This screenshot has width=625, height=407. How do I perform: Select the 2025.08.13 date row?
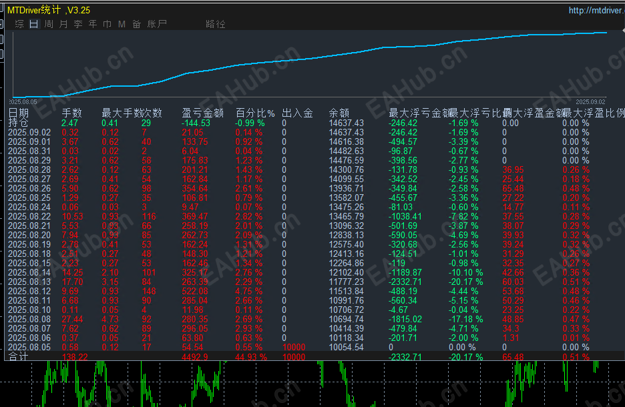pyautogui.click(x=29, y=282)
